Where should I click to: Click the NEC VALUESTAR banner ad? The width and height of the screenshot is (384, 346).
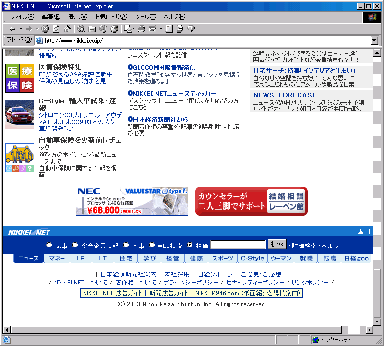tap(132, 201)
